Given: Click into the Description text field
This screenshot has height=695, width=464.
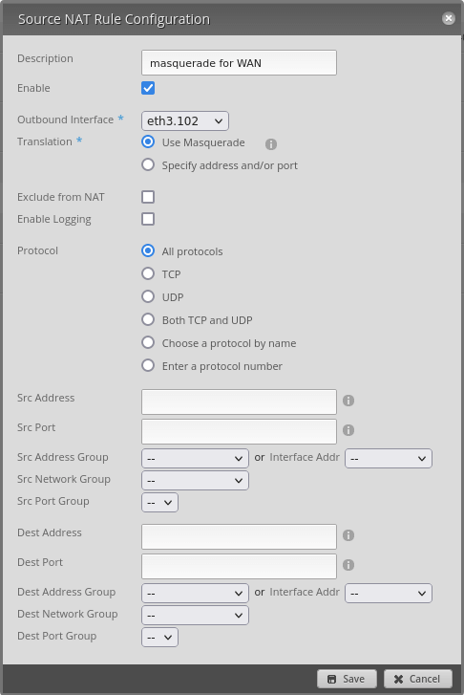Looking at the screenshot, I should tap(239, 62).
